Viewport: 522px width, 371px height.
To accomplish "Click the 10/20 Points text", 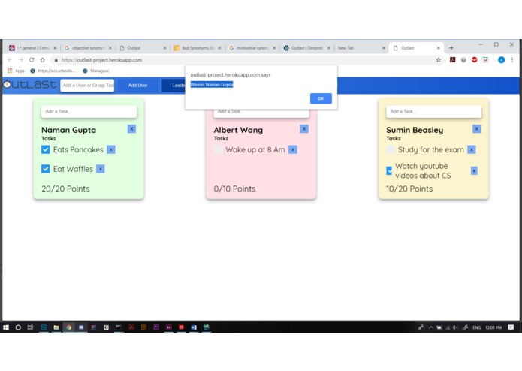I will (409, 189).
